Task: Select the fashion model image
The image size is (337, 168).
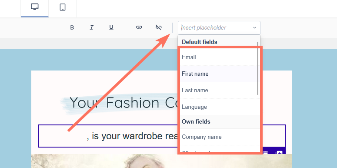Action: click(x=162, y=161)
